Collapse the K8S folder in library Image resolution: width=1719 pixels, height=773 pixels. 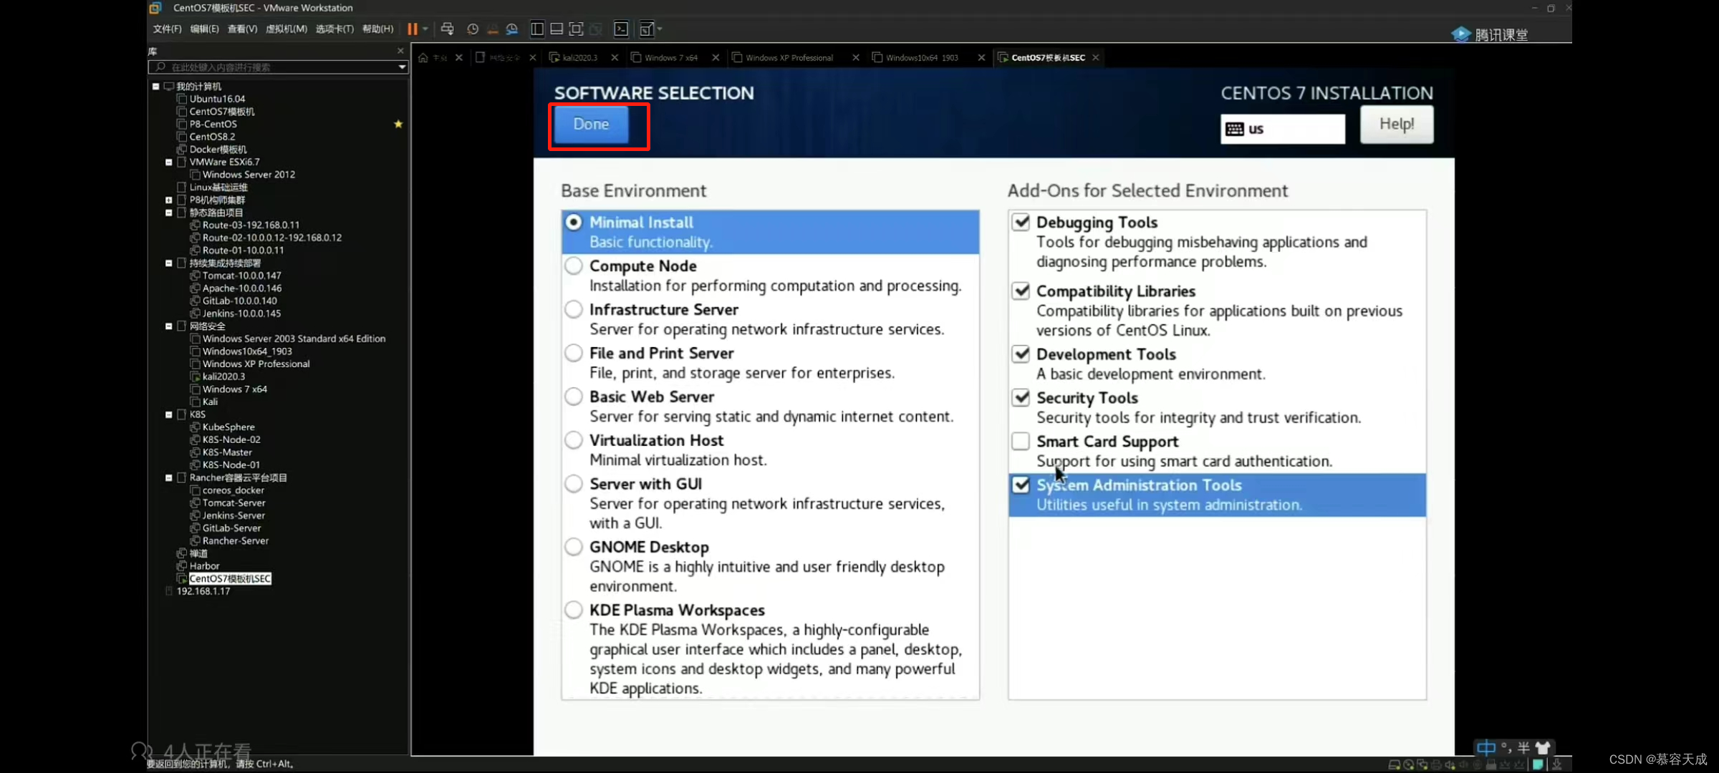[169, 414]
